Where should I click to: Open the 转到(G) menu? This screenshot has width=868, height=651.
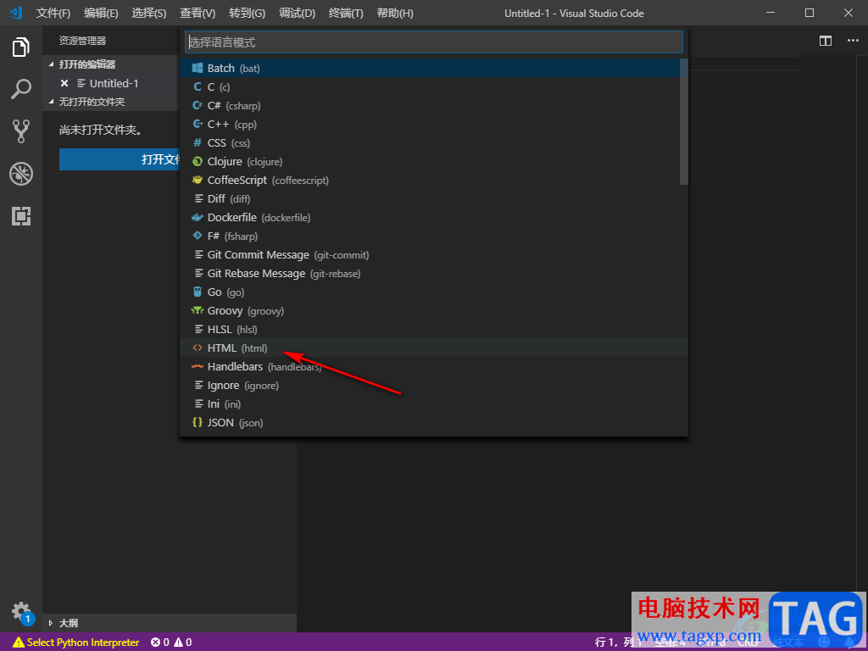(247, 13)
